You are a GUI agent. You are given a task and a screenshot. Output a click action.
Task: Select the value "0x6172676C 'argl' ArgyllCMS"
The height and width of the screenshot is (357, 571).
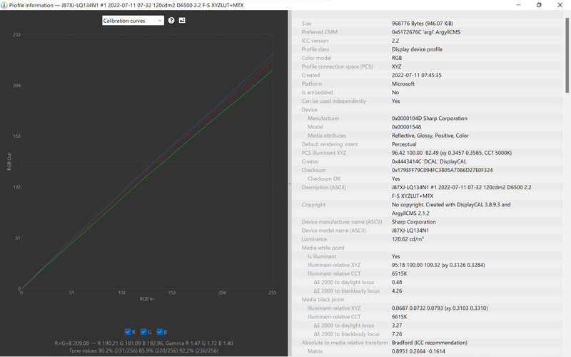426,32
